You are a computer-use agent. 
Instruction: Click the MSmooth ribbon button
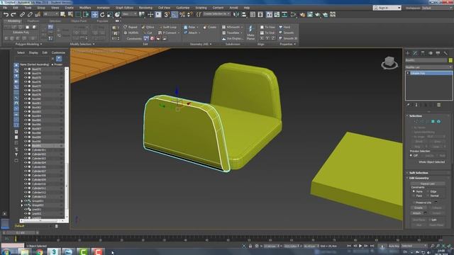(233, 27)
